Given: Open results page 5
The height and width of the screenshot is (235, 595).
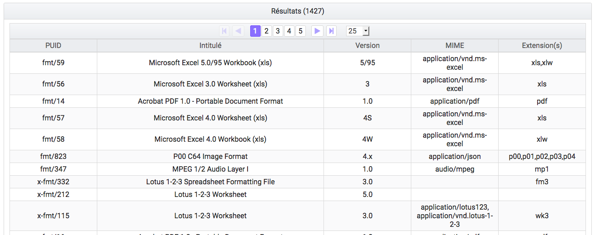Looking at the screenshot, I should click(x=300, y=31).
